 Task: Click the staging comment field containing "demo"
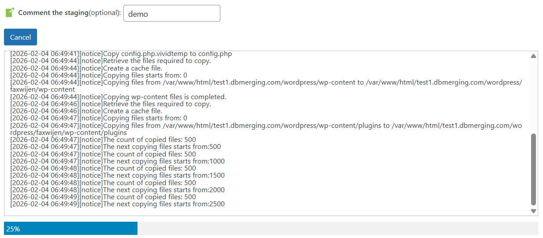[x=171, y=13]
